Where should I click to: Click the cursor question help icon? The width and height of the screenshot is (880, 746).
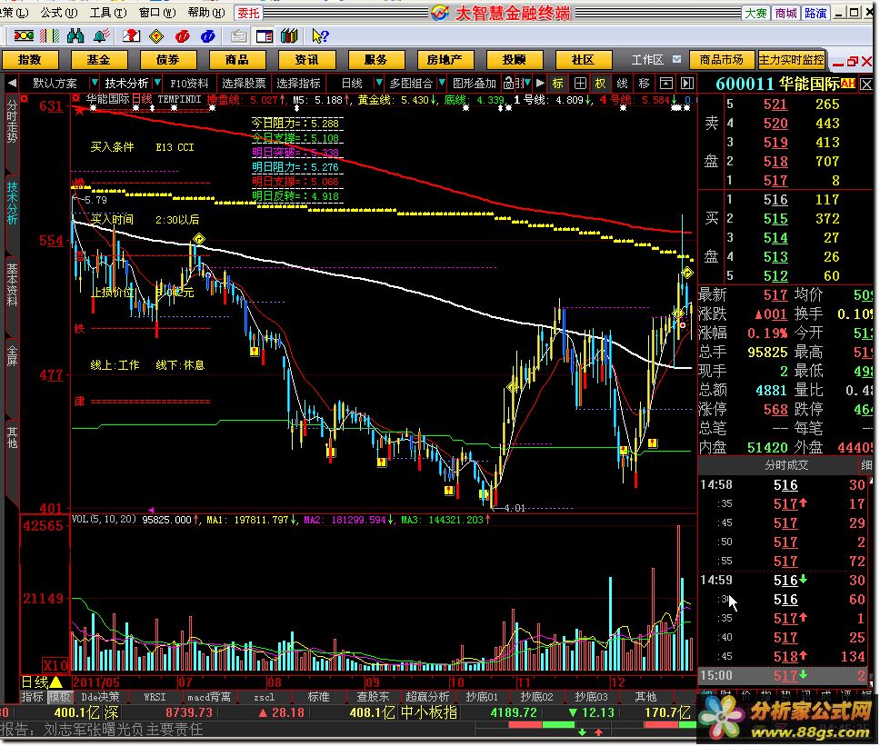point(321,36)
